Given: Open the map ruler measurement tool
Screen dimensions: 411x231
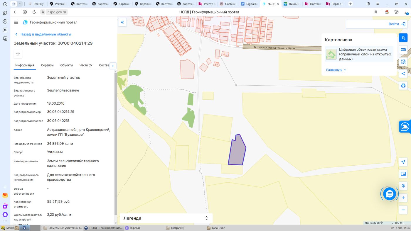Looking at the screenshot, I should [x=403, y=50].
